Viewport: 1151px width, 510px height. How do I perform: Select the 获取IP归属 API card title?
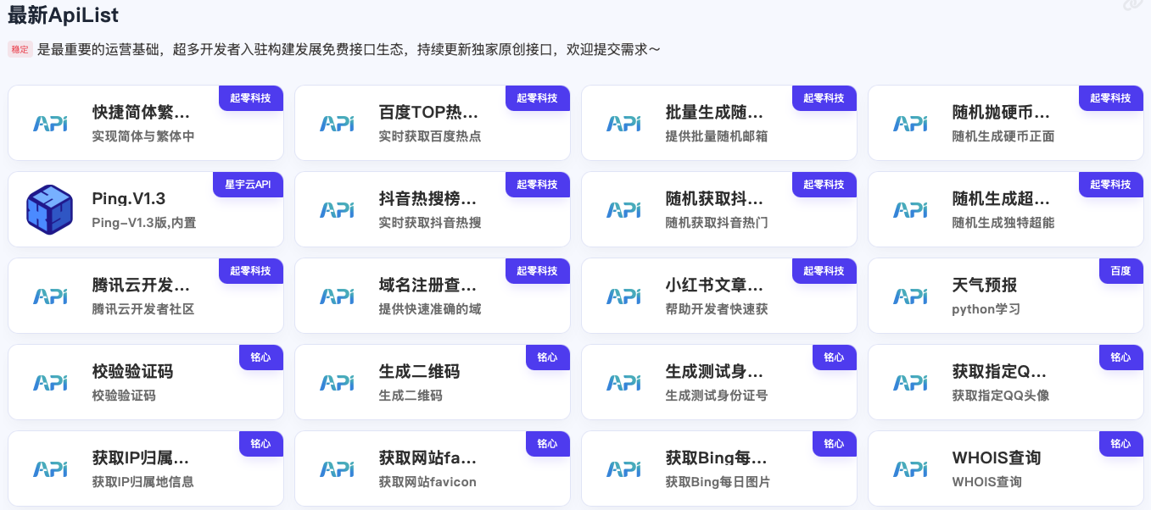[141, 458]
